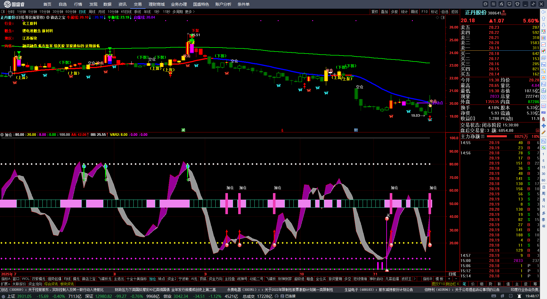The height and width of the screenshot is (299, 547).
Task: Switch to the 周线 period tab
Action: point(92,12)
